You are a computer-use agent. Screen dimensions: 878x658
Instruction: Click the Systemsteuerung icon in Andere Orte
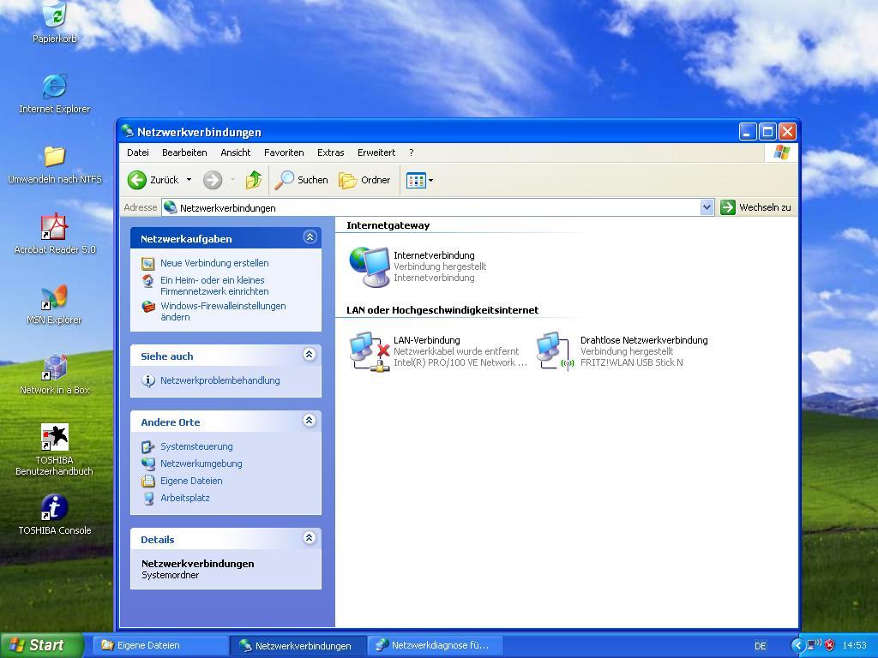(x=147, y=447)
